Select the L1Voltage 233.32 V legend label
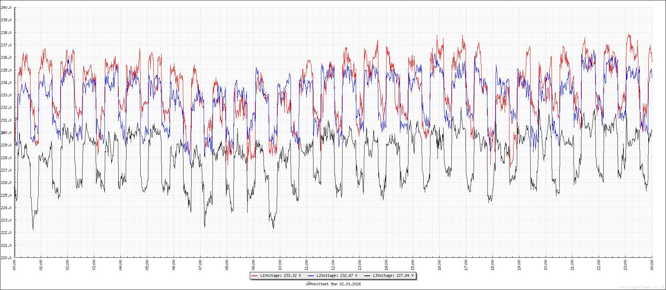This screenshot has height=290, width=666. (x=281, y=275)
